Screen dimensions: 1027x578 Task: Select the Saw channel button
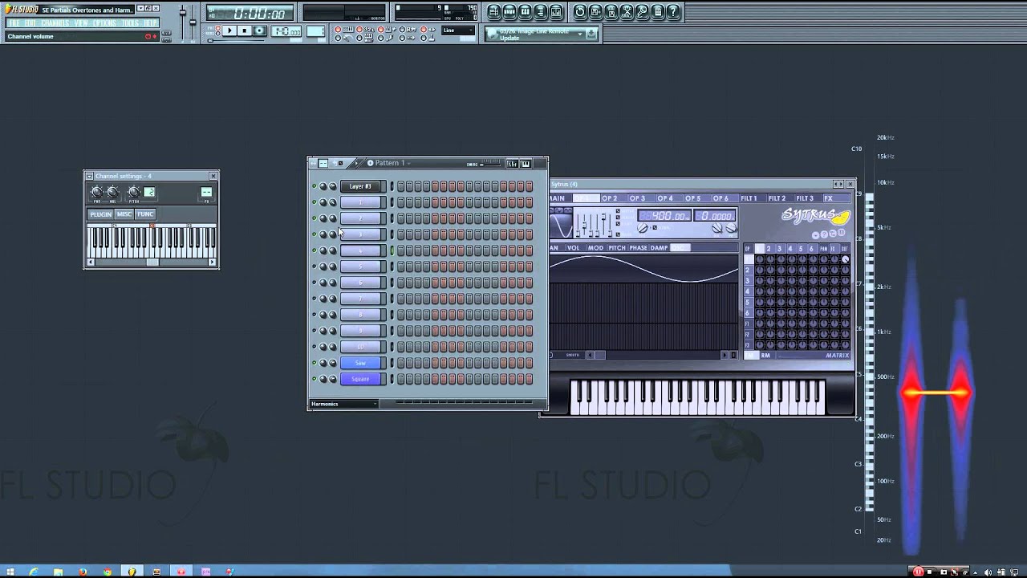tap(361, 363)
